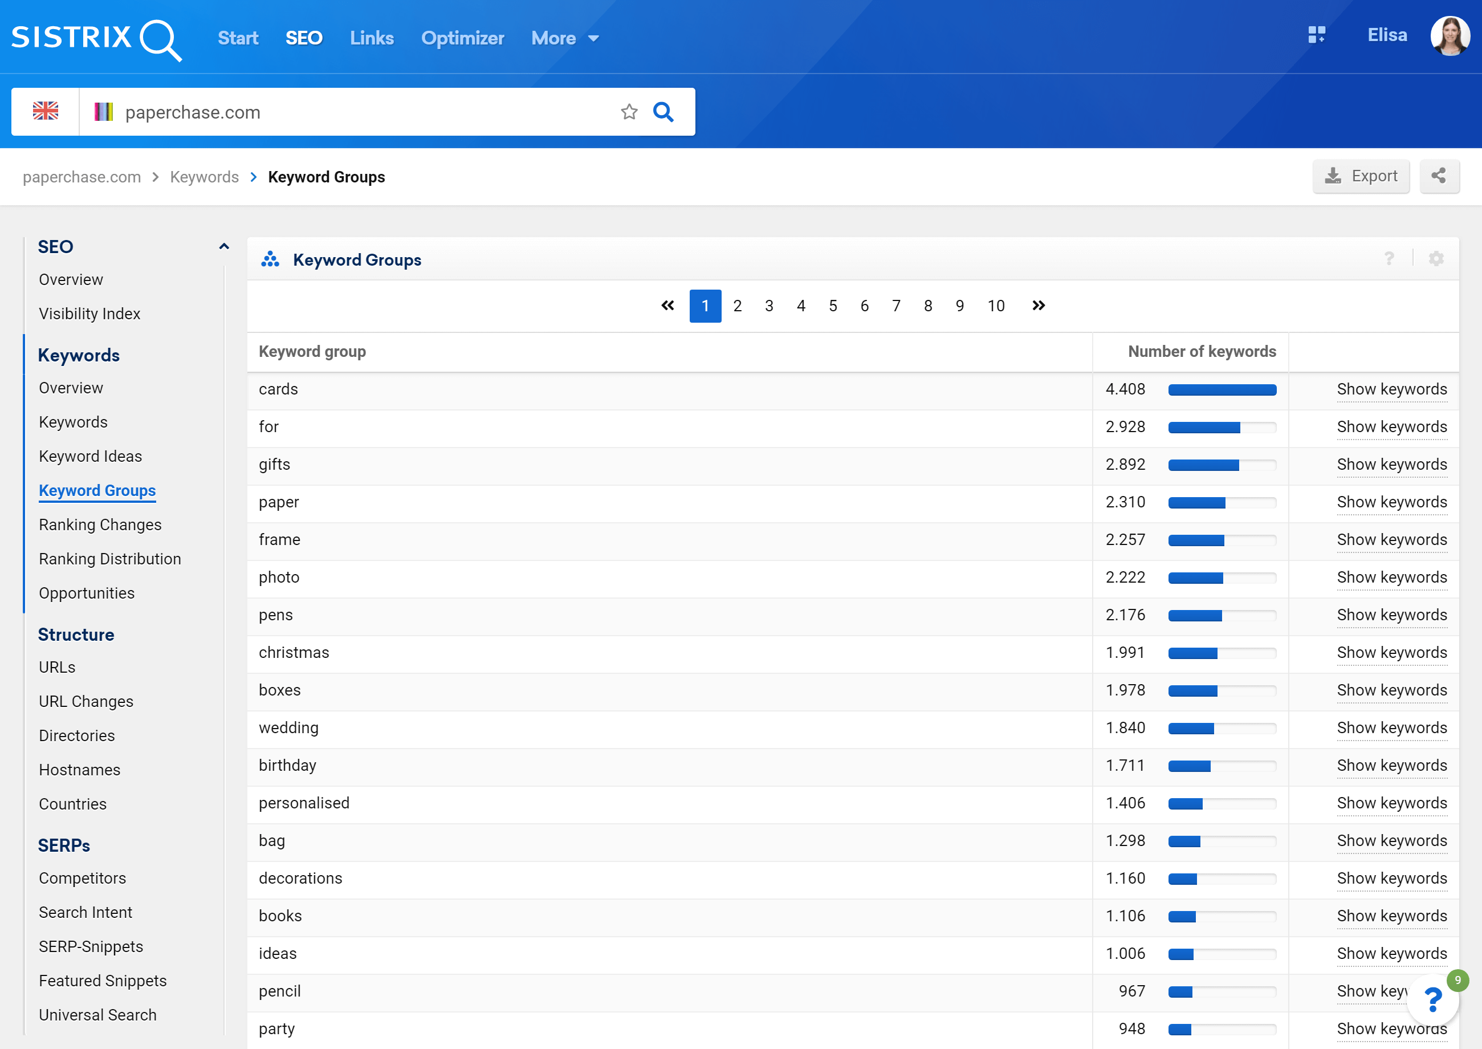Open Competitors in sidebar
This screenshot has height=1049, width=1482.
[82, 878]
